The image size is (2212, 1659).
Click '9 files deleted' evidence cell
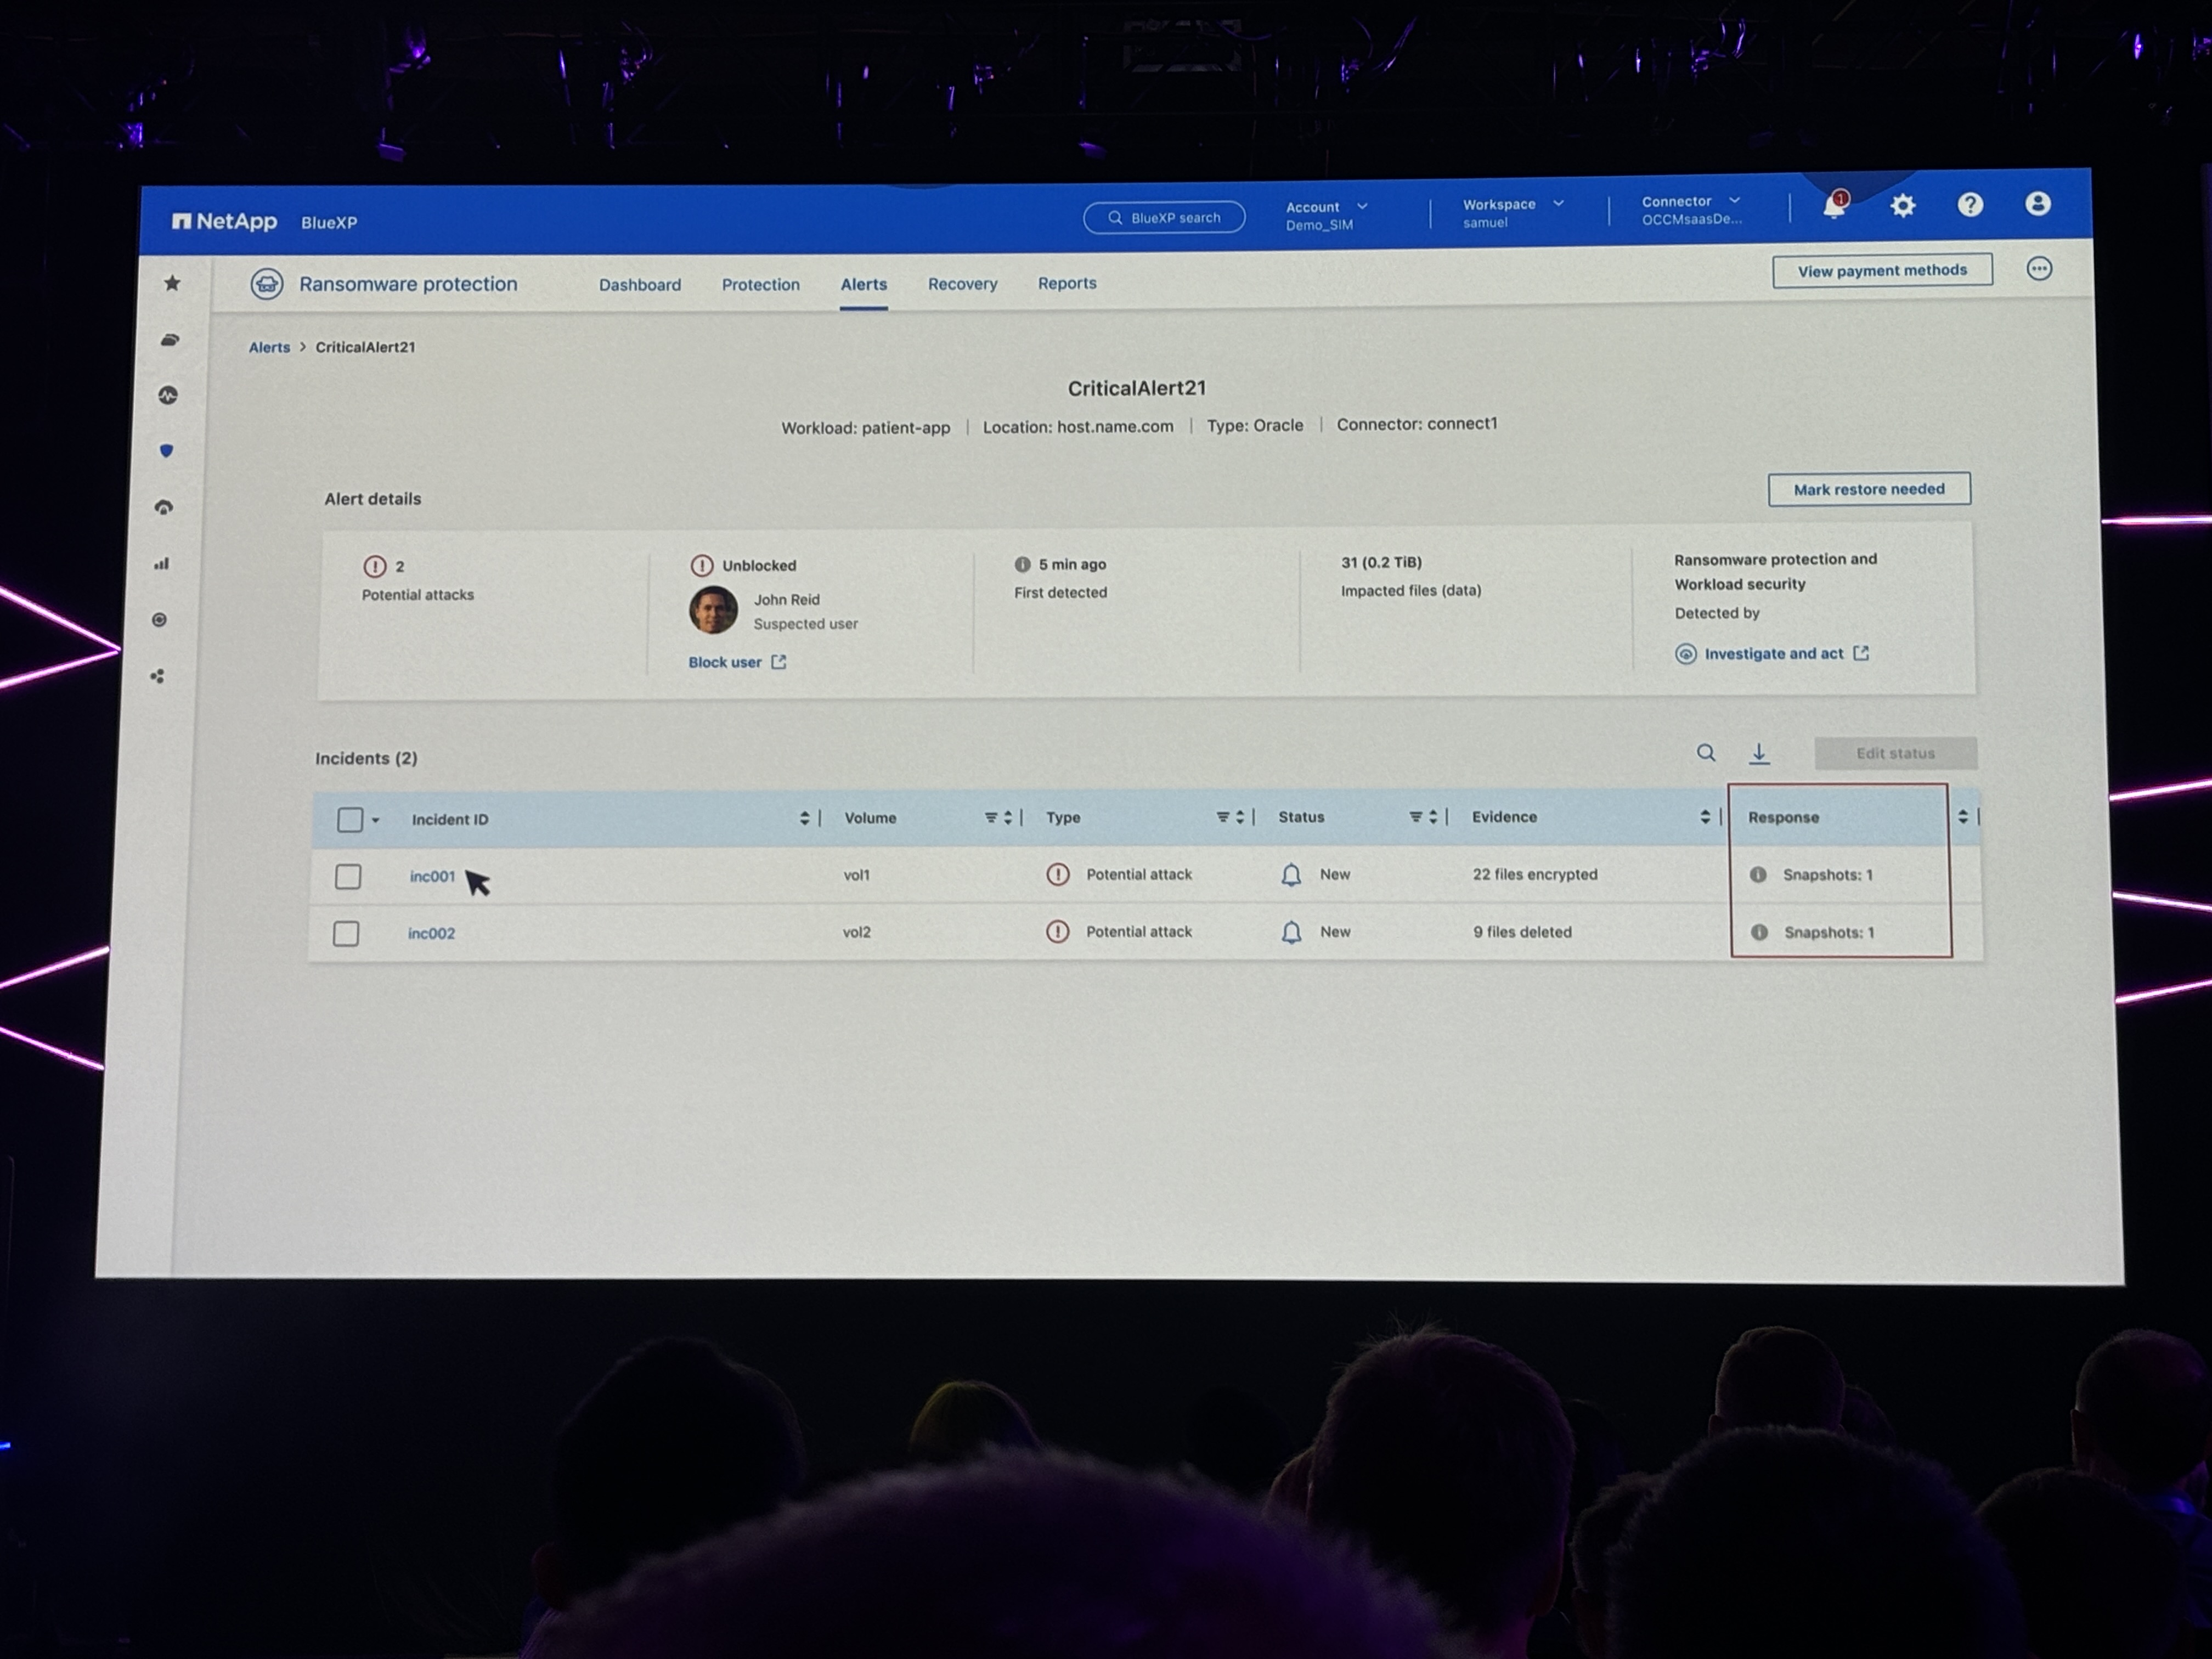pyautogui.click(x=1522, y=932)
